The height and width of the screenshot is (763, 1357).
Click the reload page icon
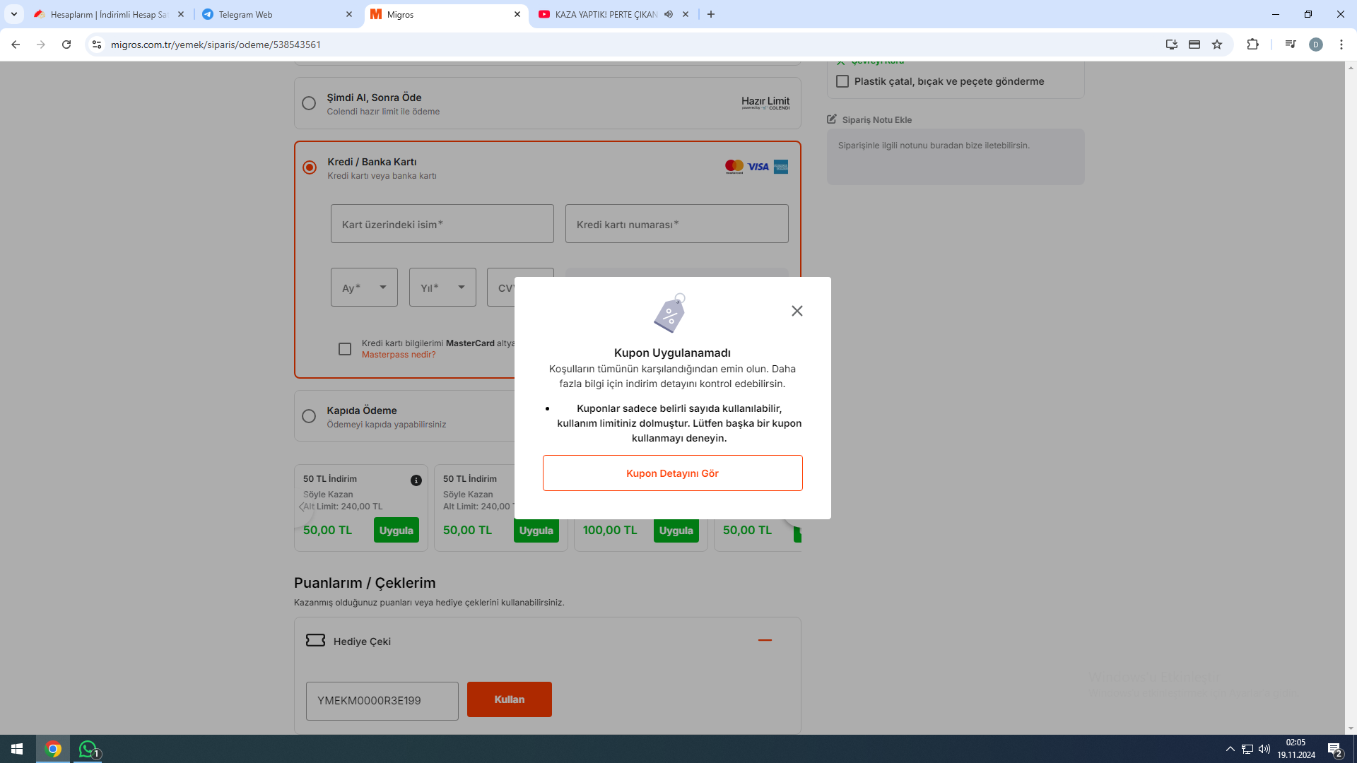(66, 45)
